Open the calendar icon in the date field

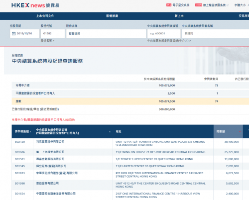[x=13, y=33]
